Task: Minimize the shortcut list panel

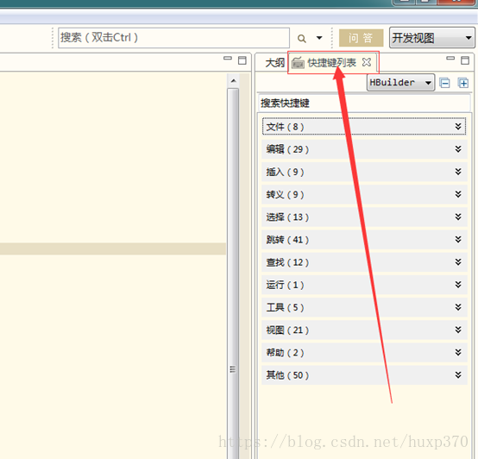Action: pyautogui.click(x=450, y=58)
